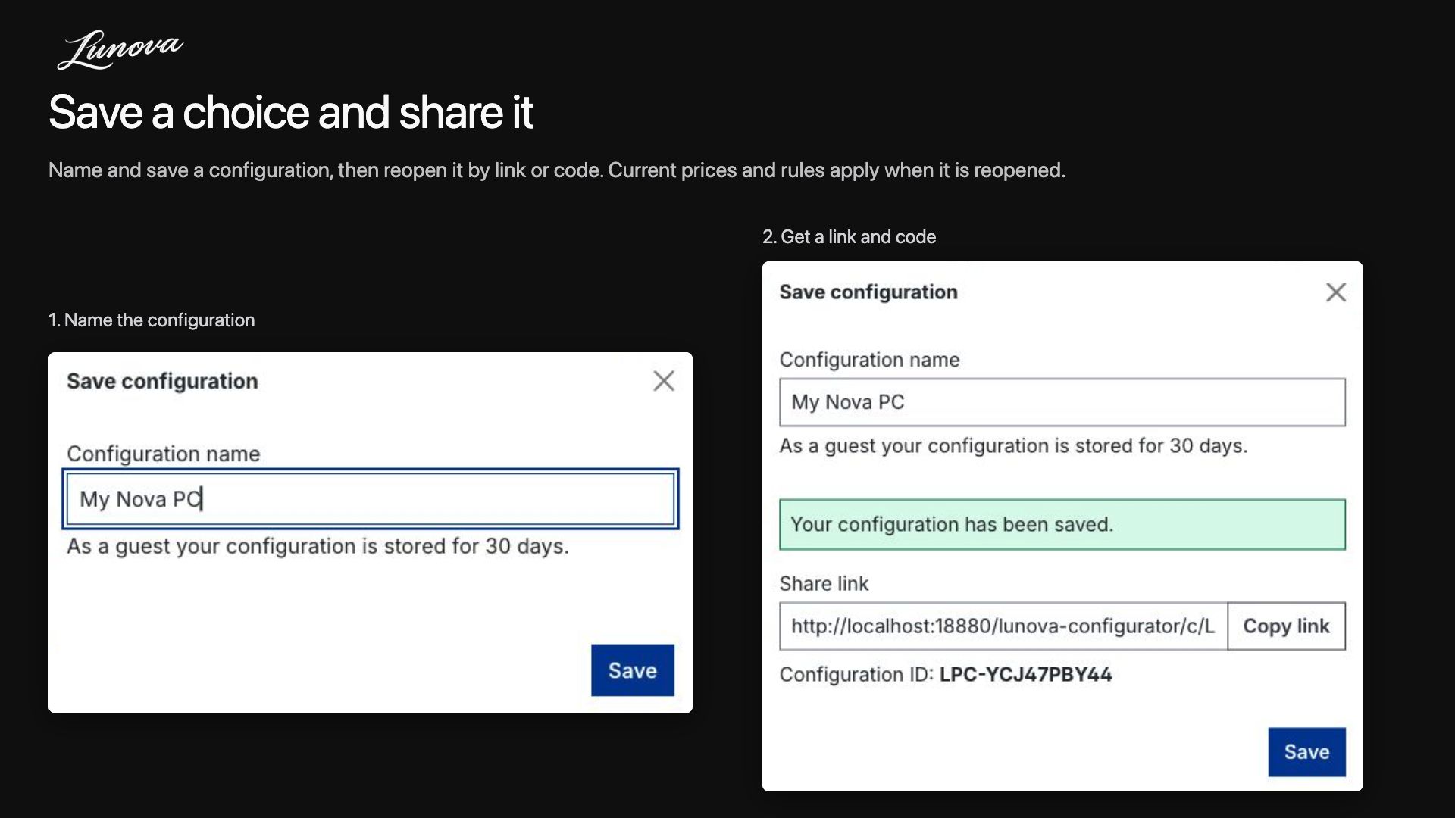The height and width of the screenshot is (818, 1455).
Task: Click the 'Save configuration' title in step 1 dialog
Action: click(162, 381)
